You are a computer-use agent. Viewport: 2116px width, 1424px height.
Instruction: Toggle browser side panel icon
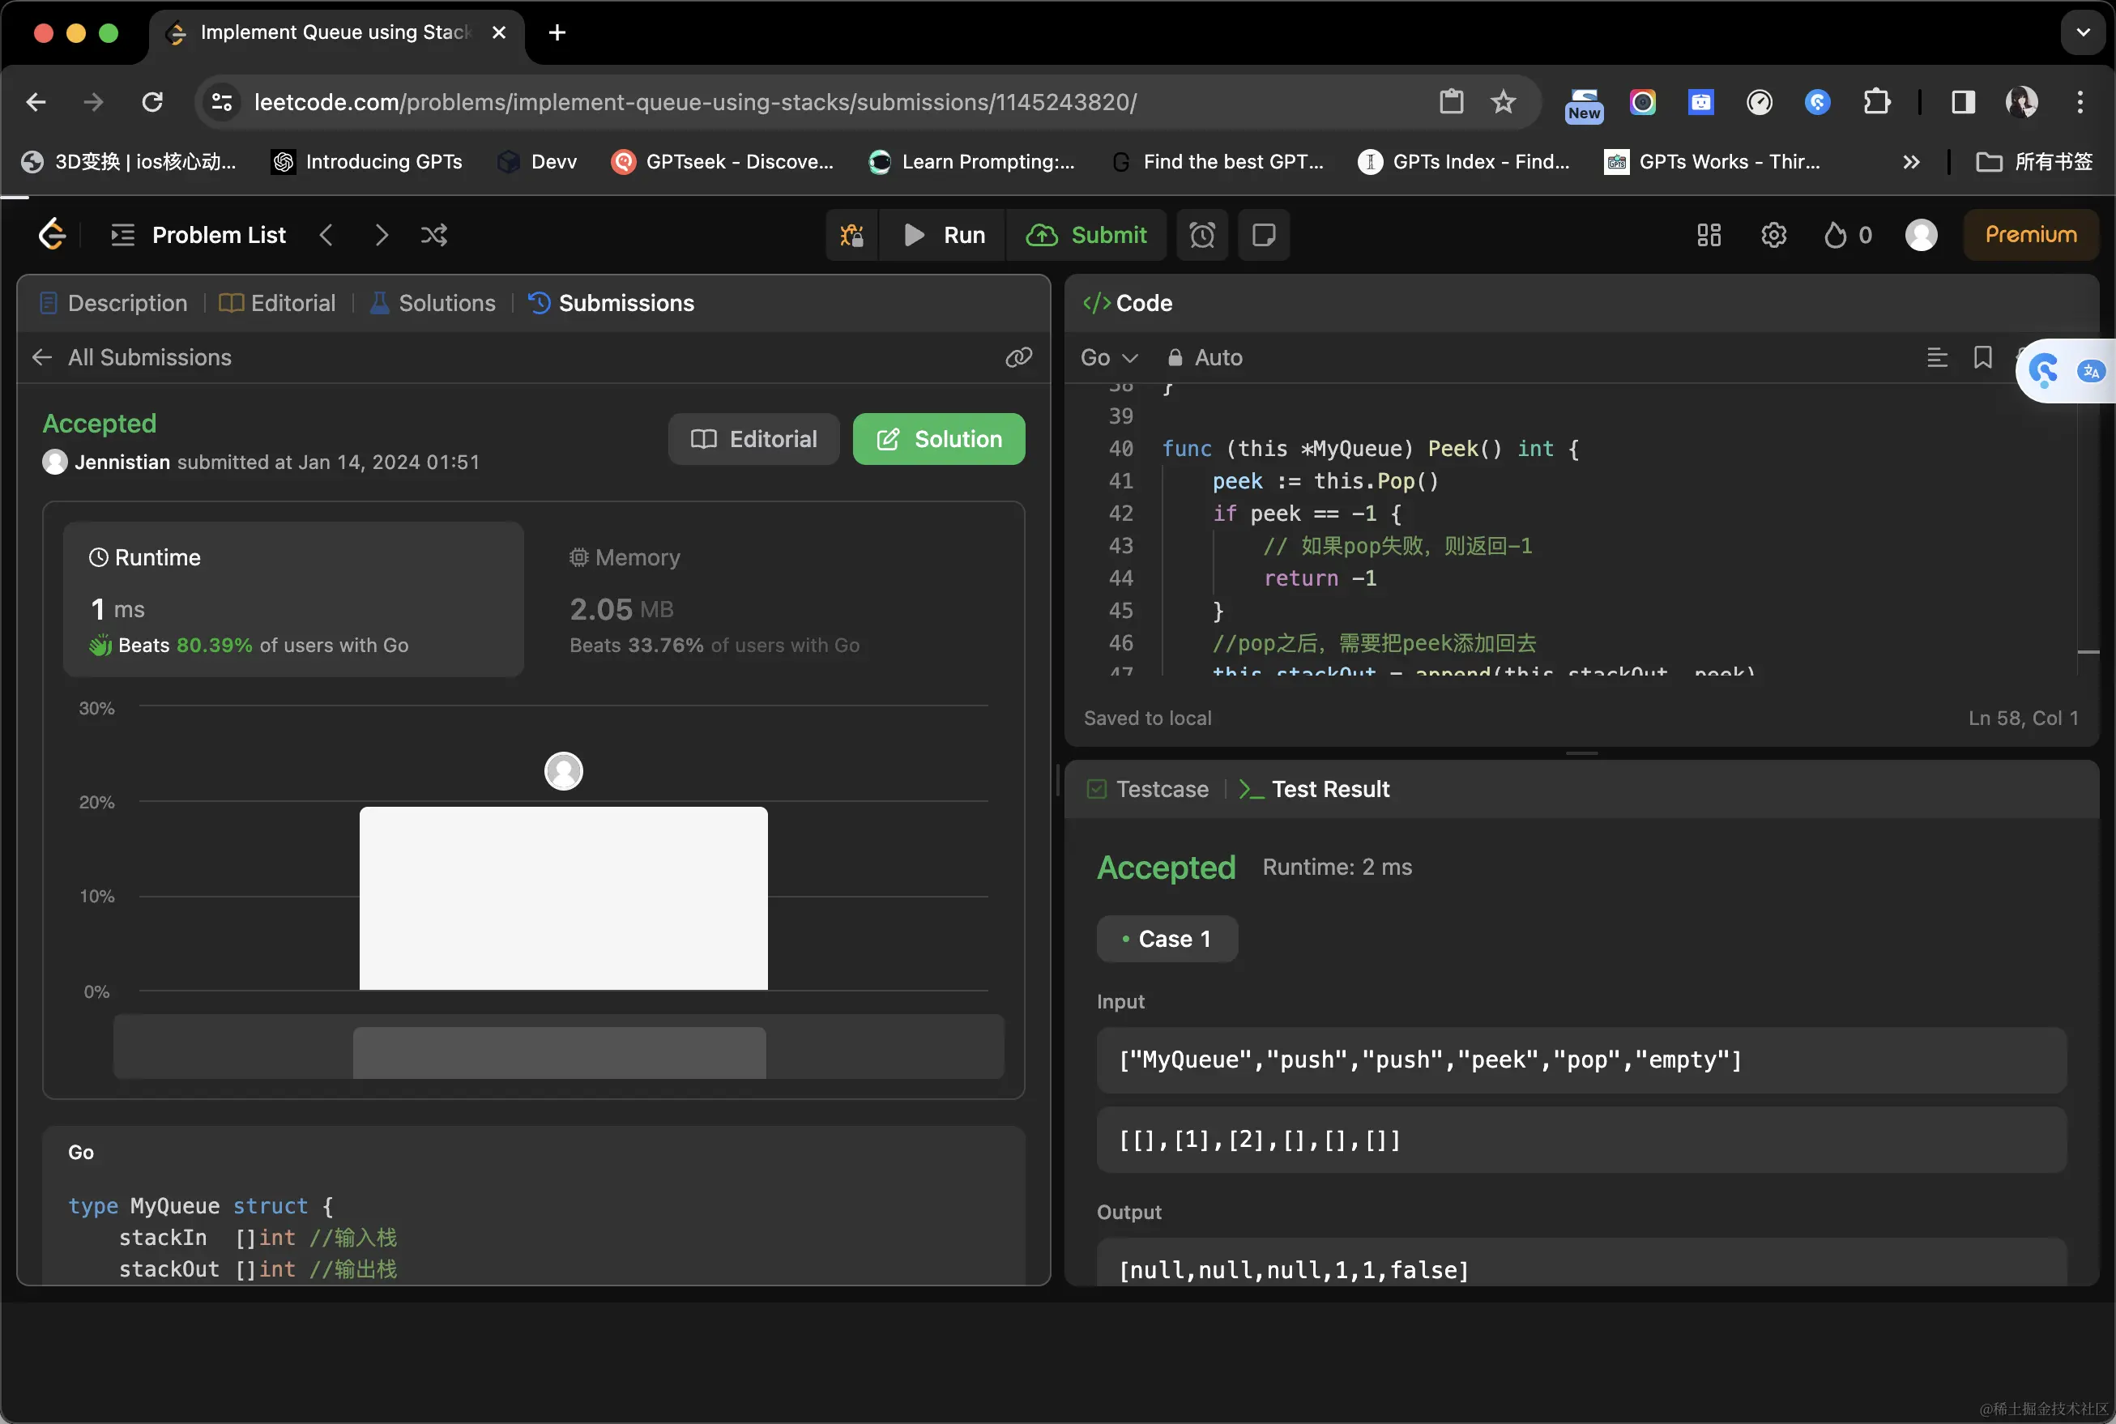(x=1963, y=102)
